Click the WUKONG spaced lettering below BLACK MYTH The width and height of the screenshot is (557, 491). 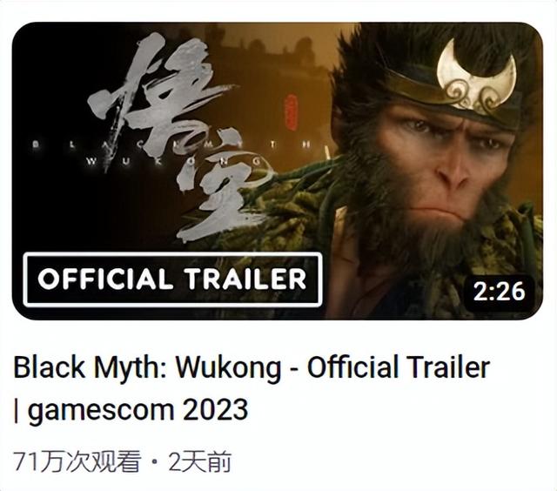click(176, 162)
